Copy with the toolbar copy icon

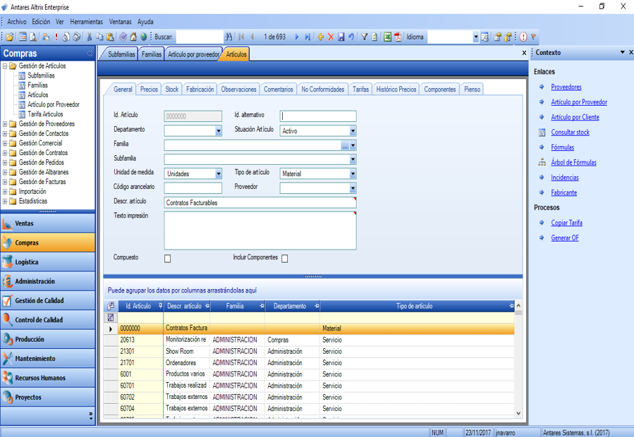coord(100,37)
